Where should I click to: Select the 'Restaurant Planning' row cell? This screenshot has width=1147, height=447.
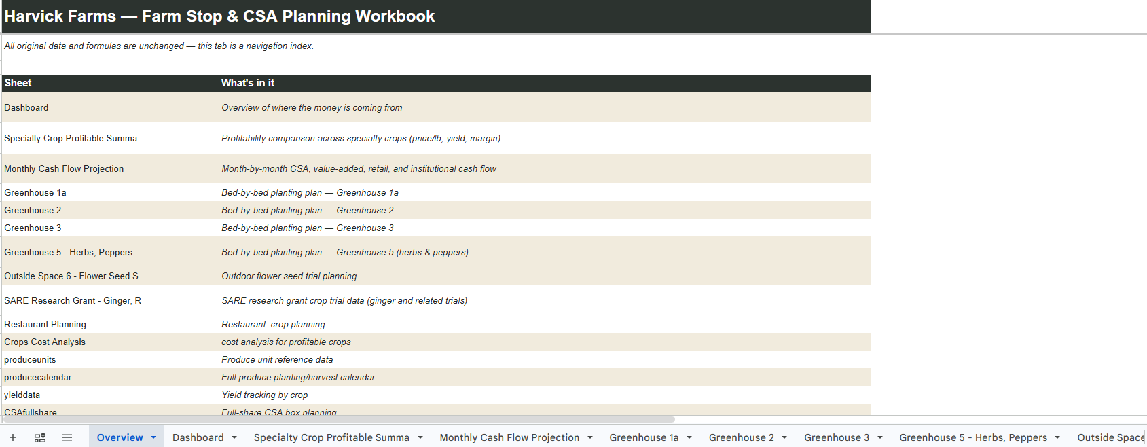110,324
